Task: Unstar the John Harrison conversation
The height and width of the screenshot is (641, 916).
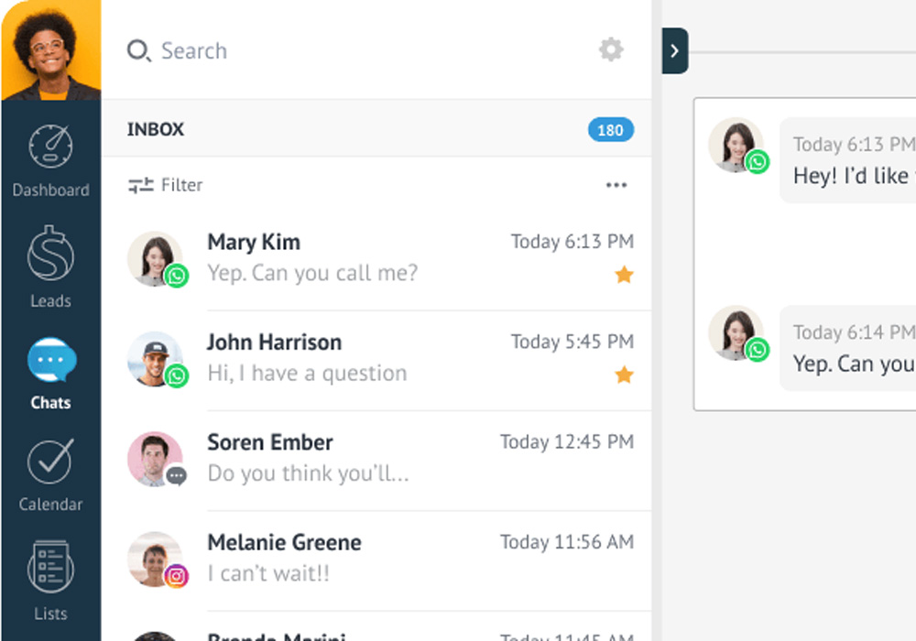Action: [x=624, y=375]
